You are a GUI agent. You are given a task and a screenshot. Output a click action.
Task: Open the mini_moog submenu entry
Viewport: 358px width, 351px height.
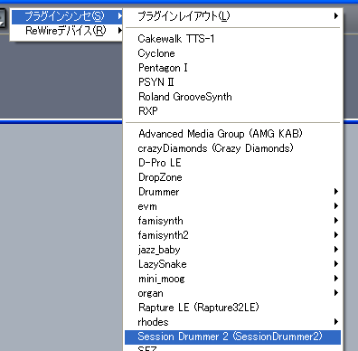232,279
